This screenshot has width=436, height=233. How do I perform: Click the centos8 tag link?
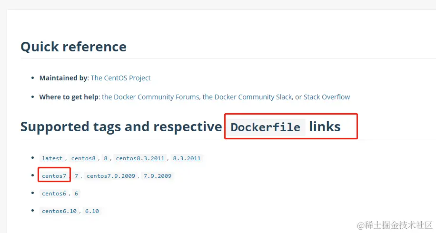tap(83, 158)
